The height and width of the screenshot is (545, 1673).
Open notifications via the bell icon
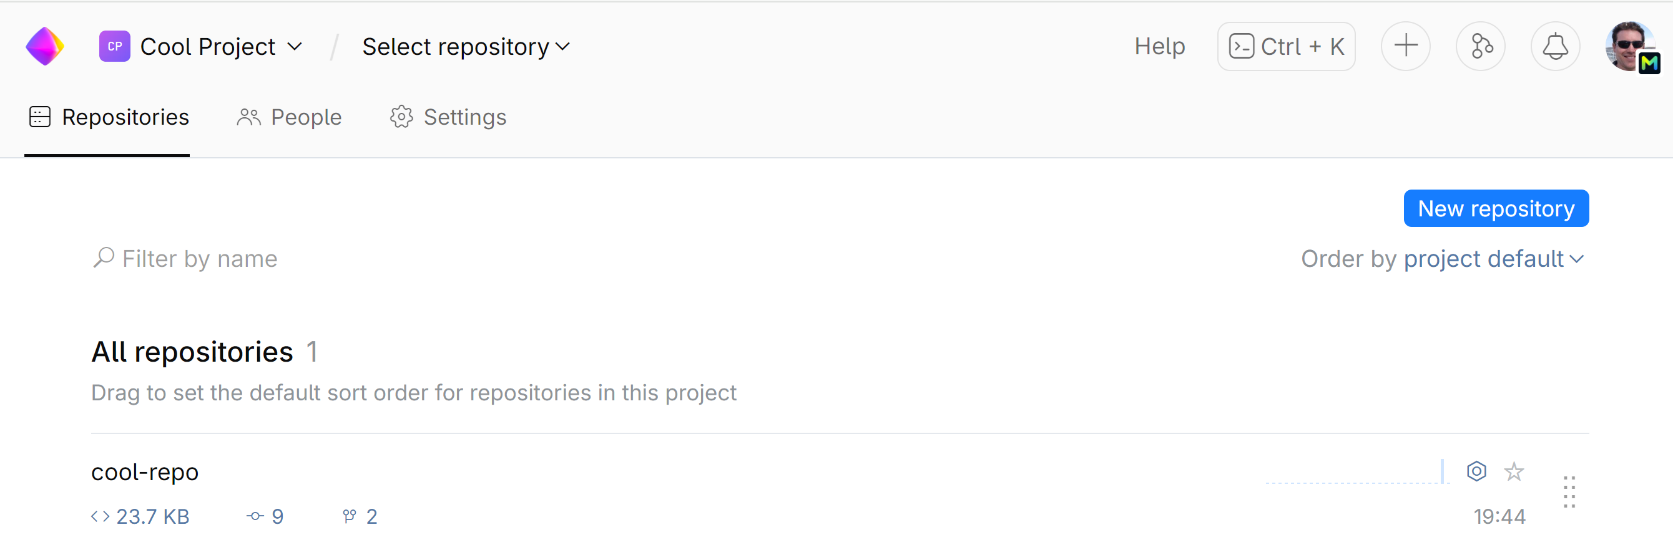point(1555,46)
